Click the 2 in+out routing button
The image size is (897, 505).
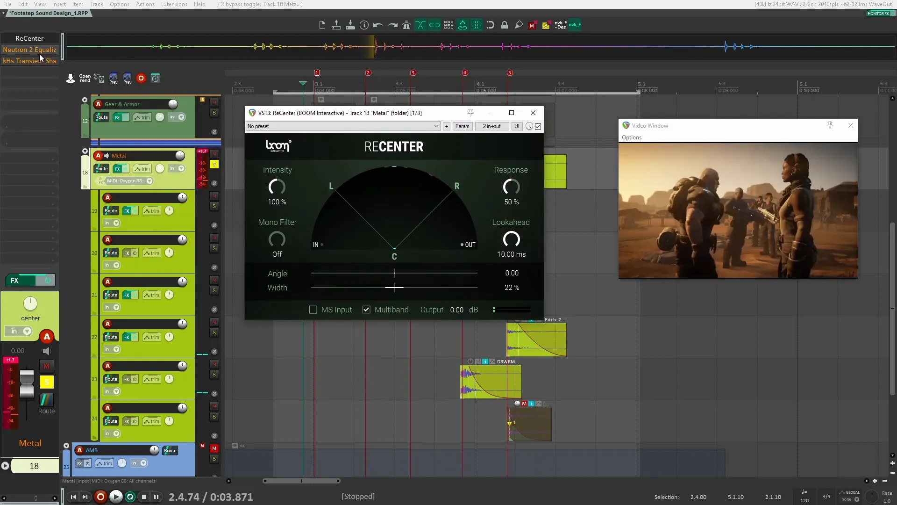pyautogui.click(x=492, y=126)
